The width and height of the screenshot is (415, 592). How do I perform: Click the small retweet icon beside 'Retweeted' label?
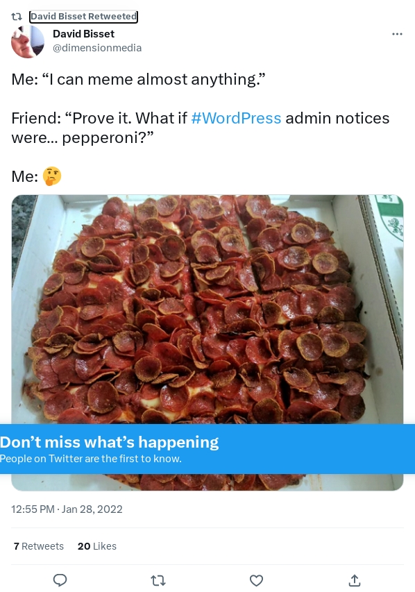coord(16,17)
